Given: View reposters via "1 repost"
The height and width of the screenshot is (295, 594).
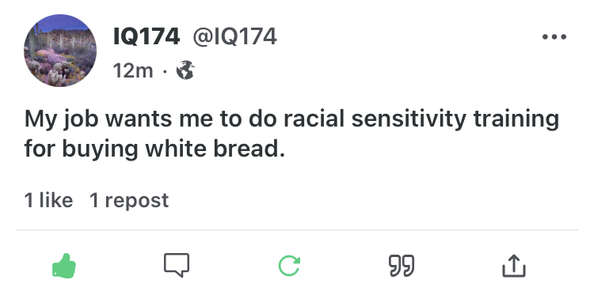Looking at the screenshot, I should (x=129, y=200).
